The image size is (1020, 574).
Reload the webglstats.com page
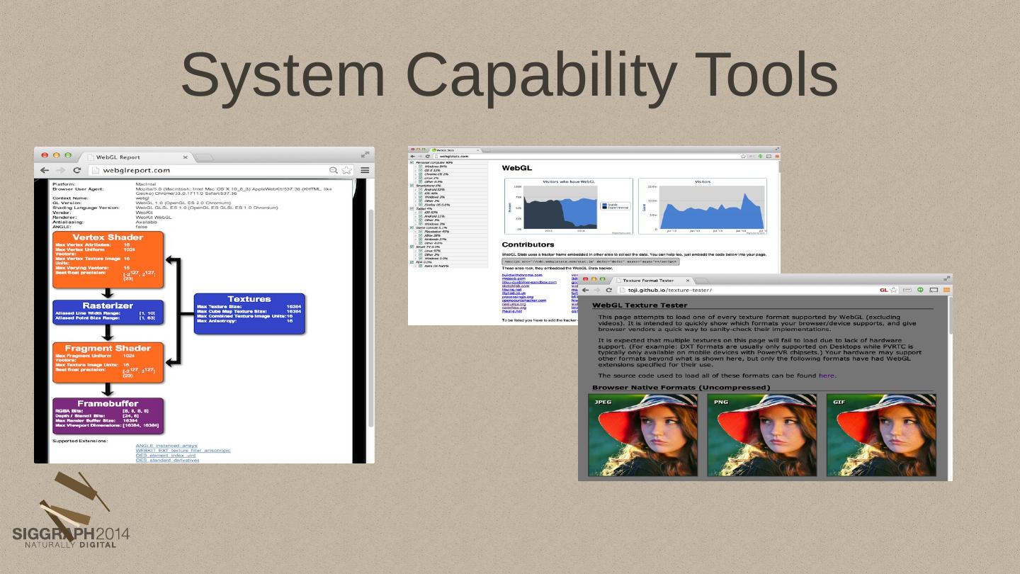tap(428, 157)
